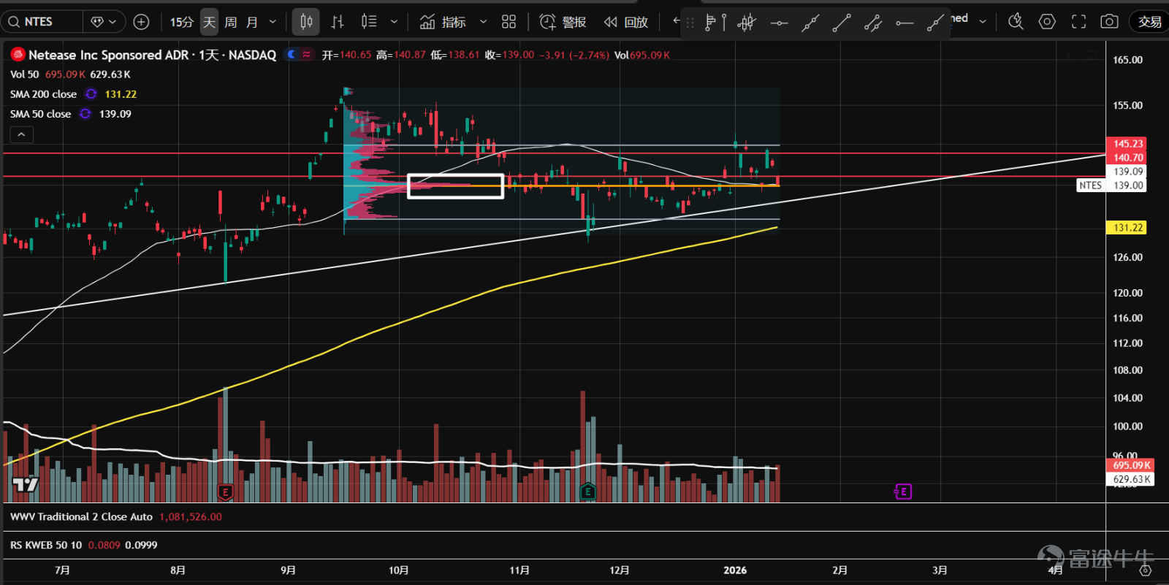Click the 145.23 red price label
This screenshot has width=1169, height=585.
tap(1127, 144)
